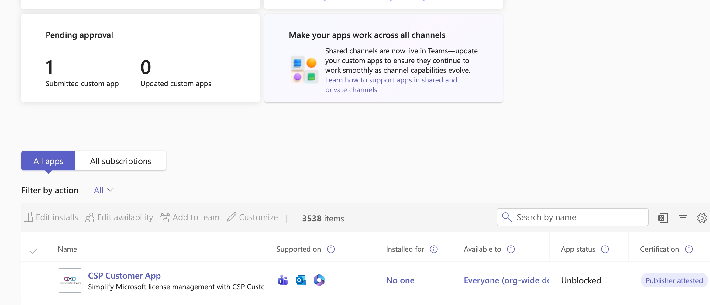Click the Supported on info icon
710x305 pixels.
point(331,249)
